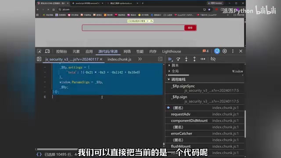Go back in the browser
281x158 pixels.
point(38,9)
